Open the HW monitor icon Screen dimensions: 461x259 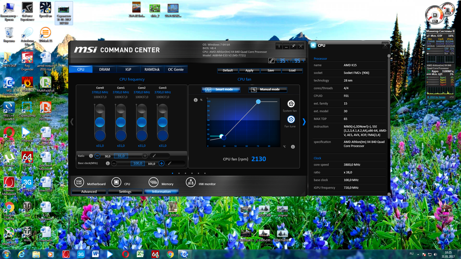[191, 182]
